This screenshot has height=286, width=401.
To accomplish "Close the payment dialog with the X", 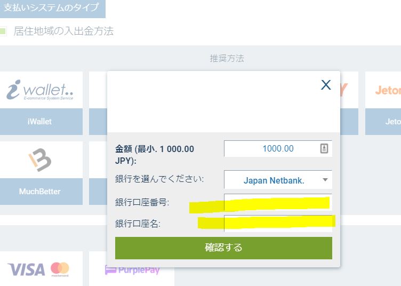I will click(x=326, y=85).
